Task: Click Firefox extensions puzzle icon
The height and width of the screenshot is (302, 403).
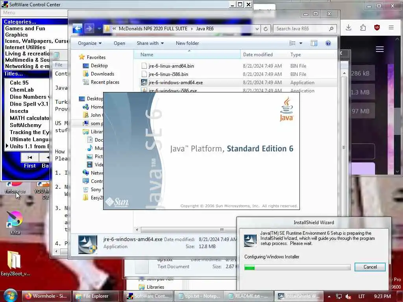Action: pos(363,28)
